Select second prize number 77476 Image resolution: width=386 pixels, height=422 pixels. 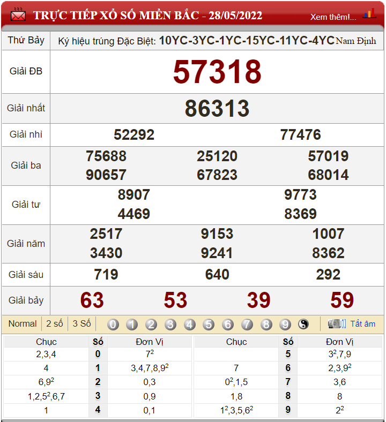tap(300, 134)
